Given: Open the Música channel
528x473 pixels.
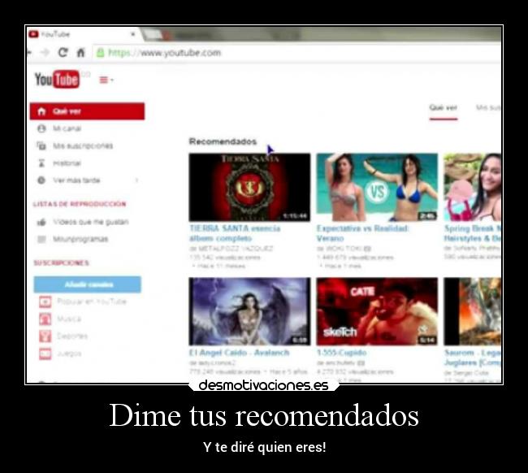Looking at the screenshot, I should coord(69,319).
